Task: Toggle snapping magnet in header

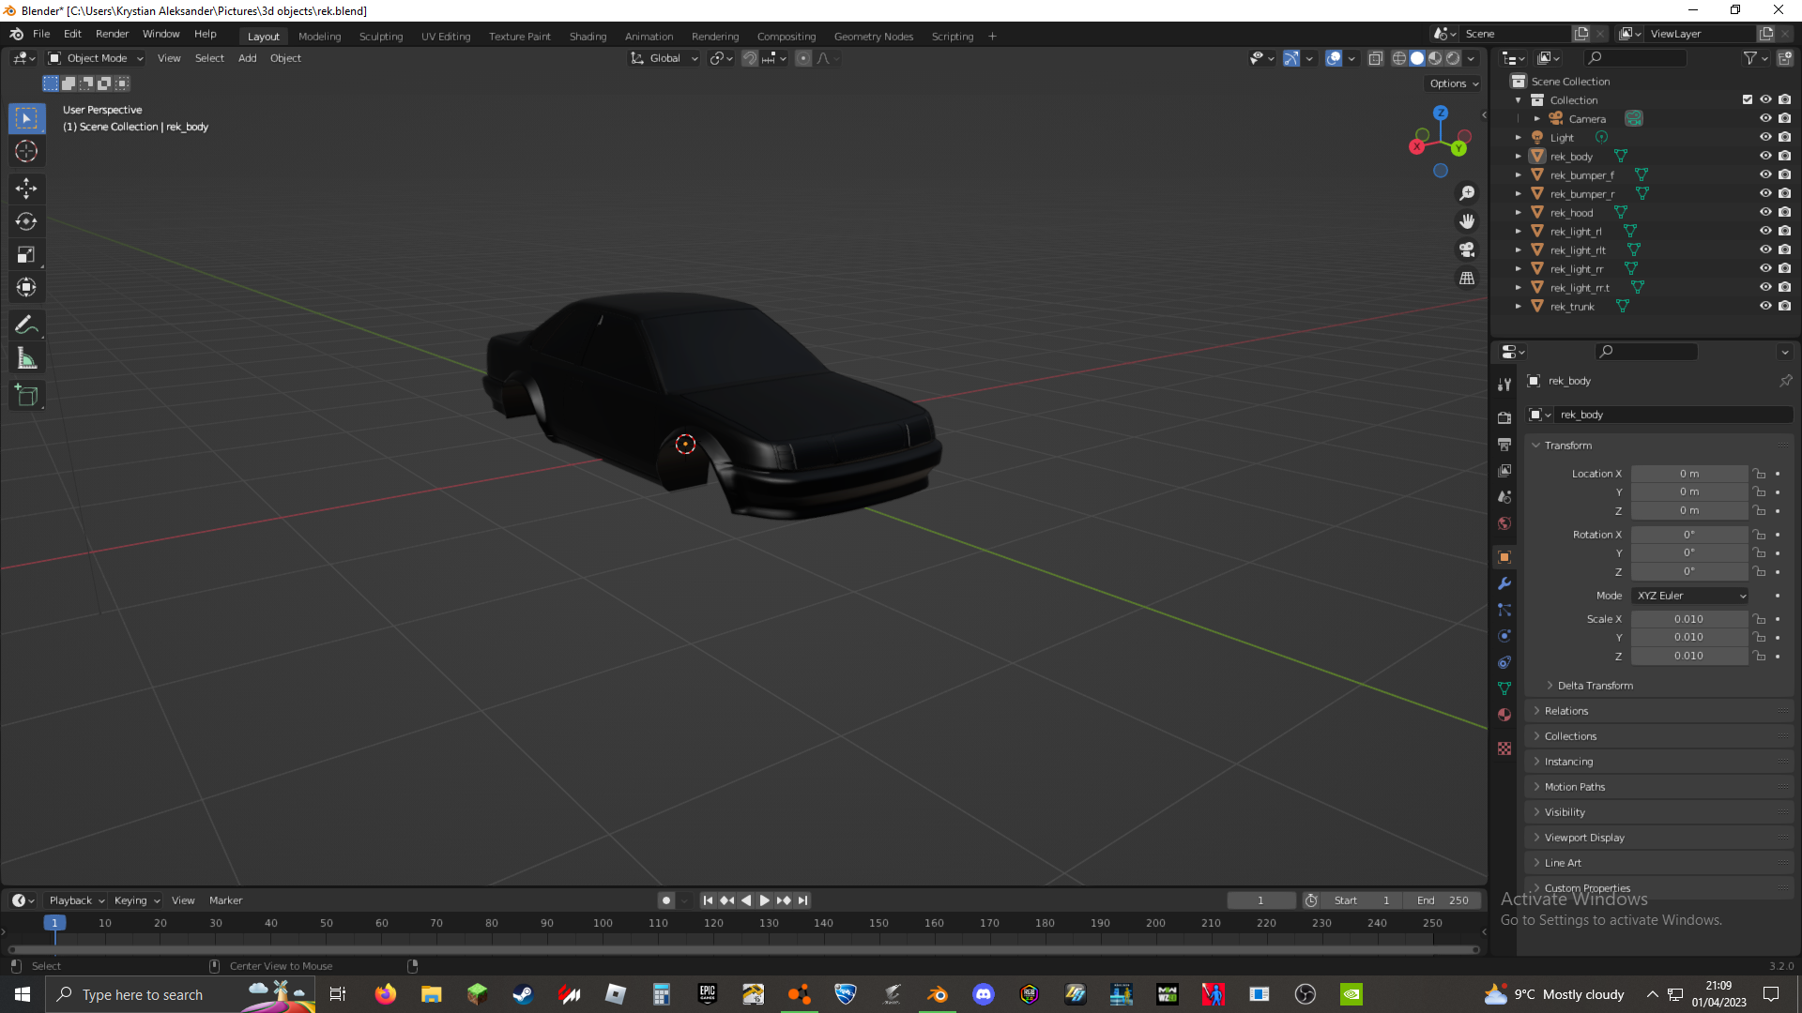Action: (x=750, y=58)
